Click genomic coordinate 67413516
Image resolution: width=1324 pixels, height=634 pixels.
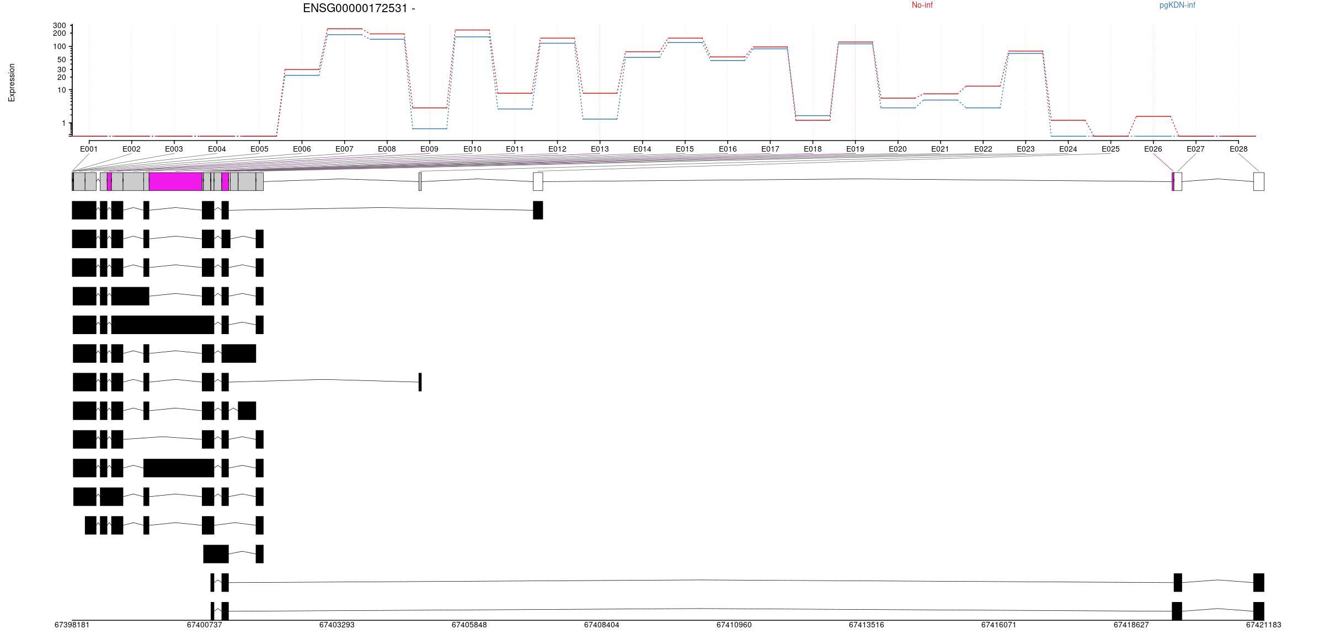click(866, 625)
